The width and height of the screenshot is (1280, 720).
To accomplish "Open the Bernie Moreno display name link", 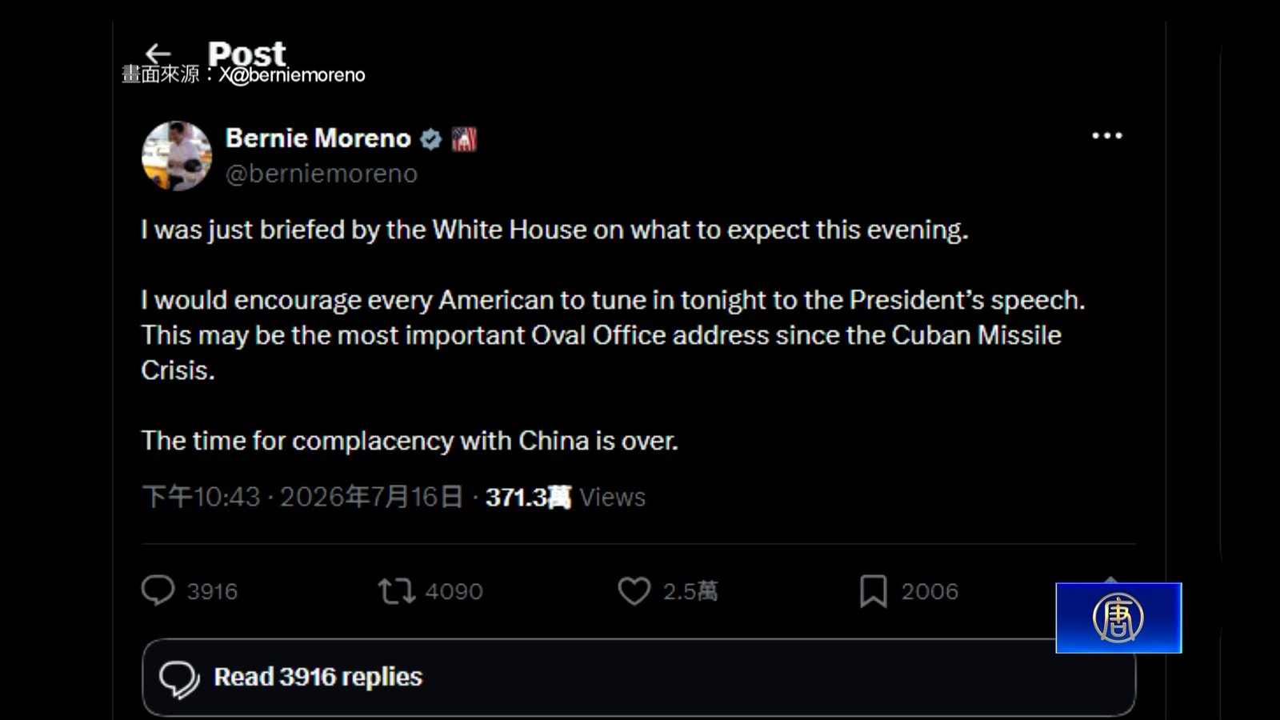I will pos(318,138).
